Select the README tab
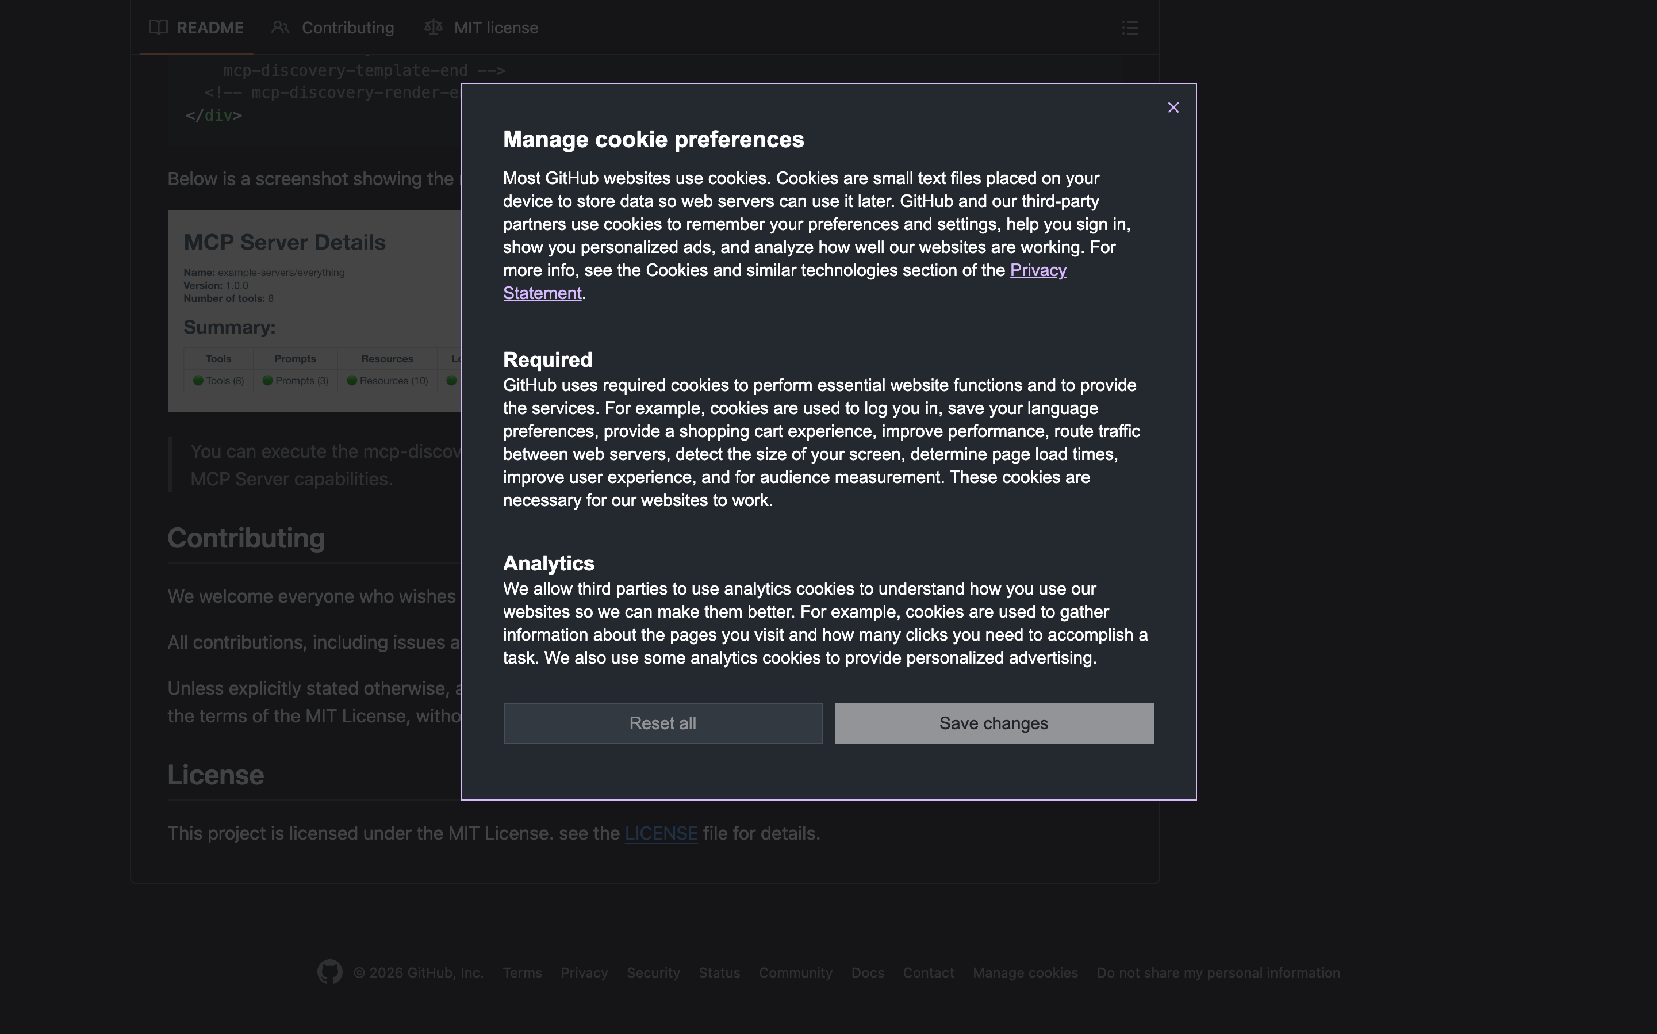The height and width of the screenshot is (1034, 1657). point(209,28)
